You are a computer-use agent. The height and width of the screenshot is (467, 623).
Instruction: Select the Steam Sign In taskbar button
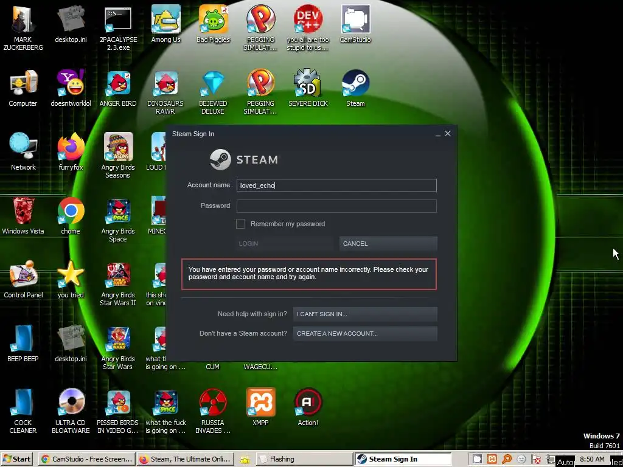pos(403,460)
